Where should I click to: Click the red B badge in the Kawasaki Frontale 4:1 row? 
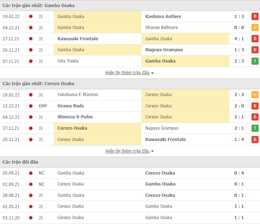click(254, 39)
